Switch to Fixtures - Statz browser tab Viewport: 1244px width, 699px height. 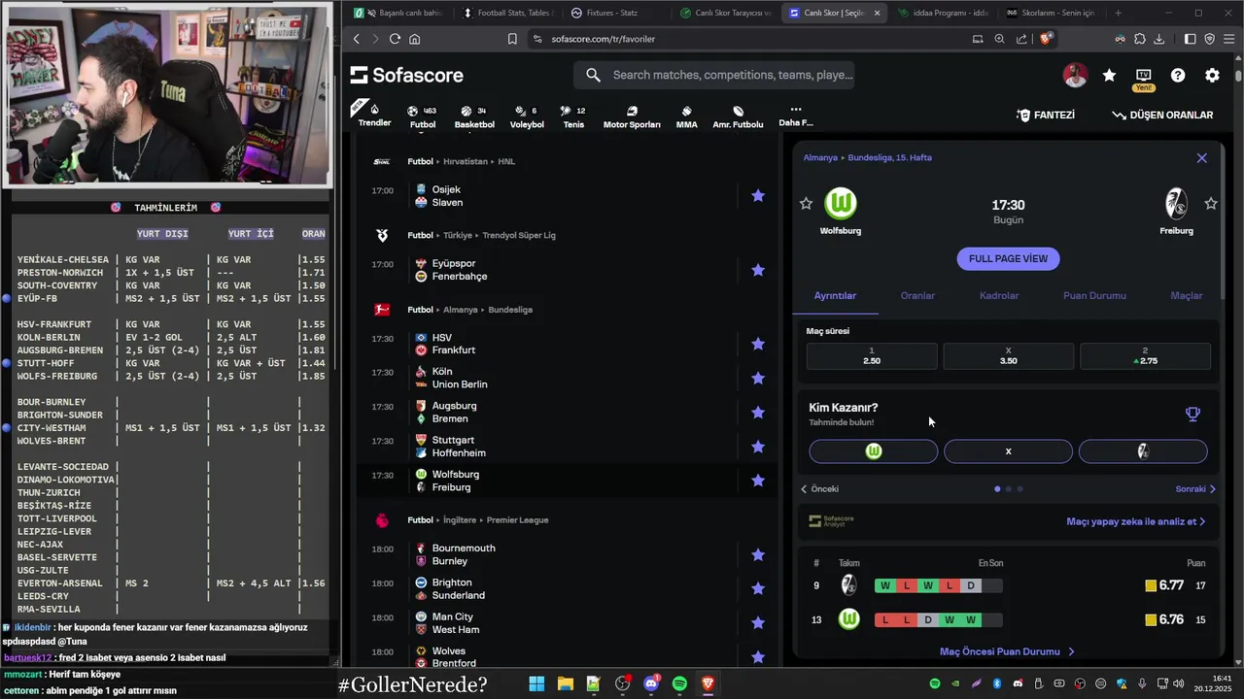coord(612,13)
